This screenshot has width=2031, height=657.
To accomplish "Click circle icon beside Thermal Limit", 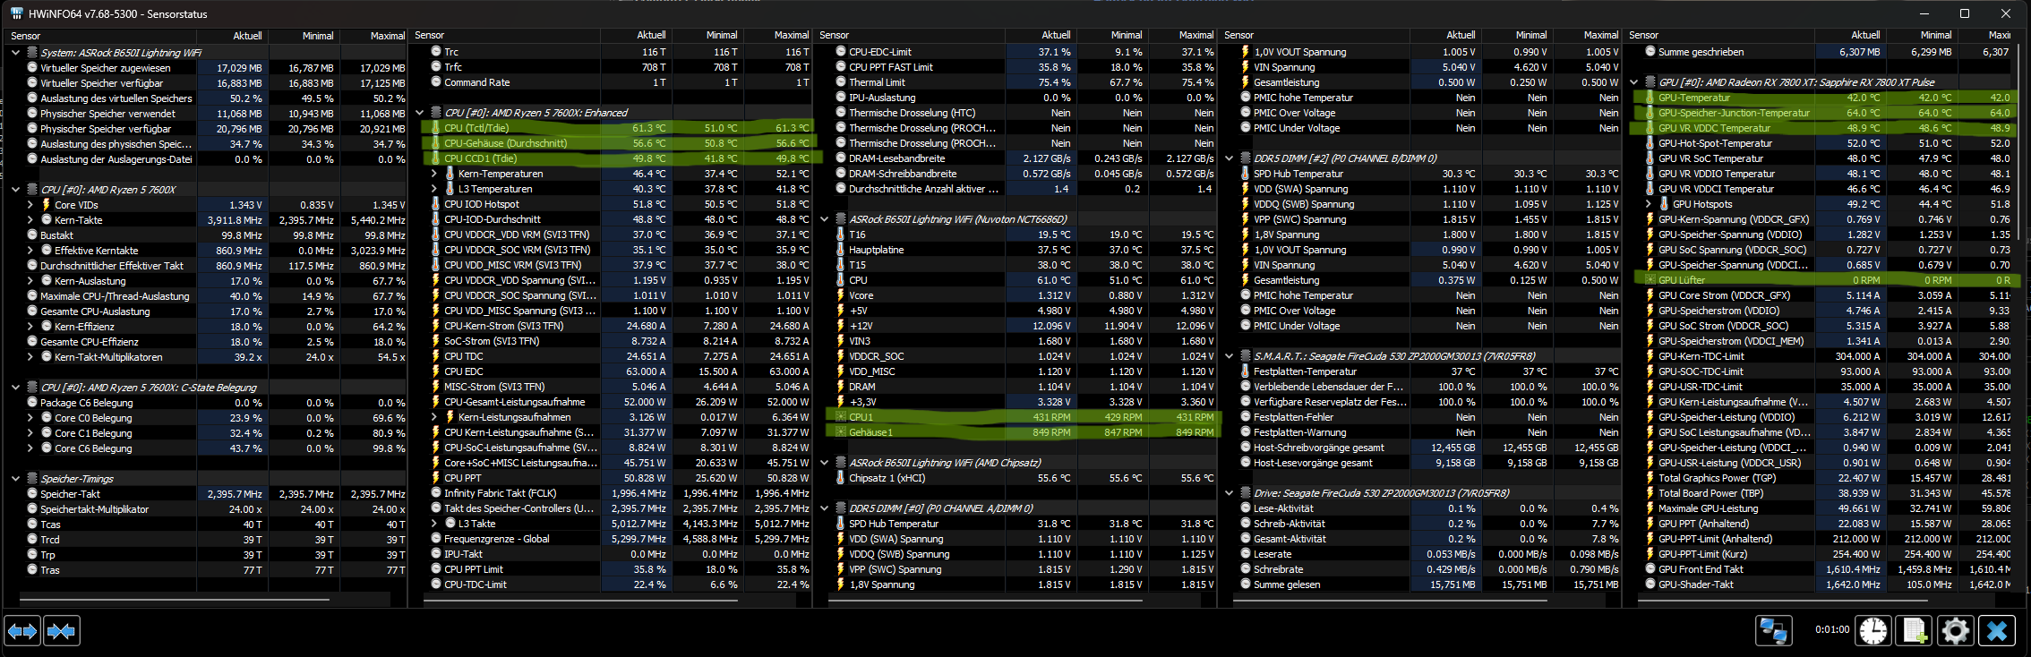I will (x=840, y=82).
